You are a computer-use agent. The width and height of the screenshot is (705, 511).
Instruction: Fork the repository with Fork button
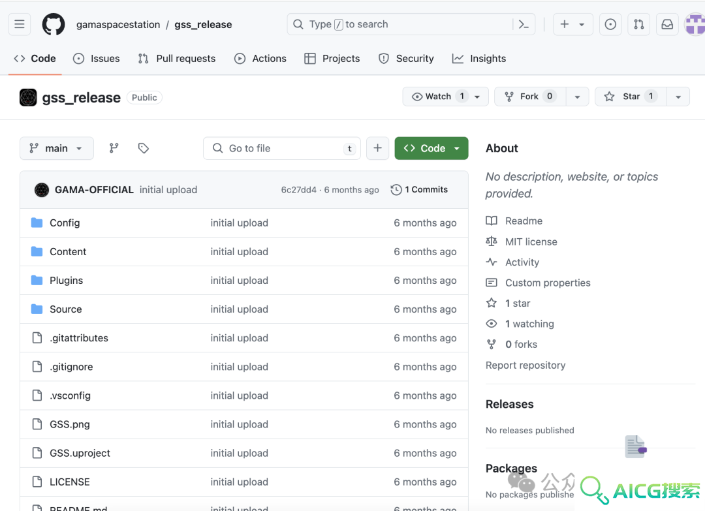[531, 97]
